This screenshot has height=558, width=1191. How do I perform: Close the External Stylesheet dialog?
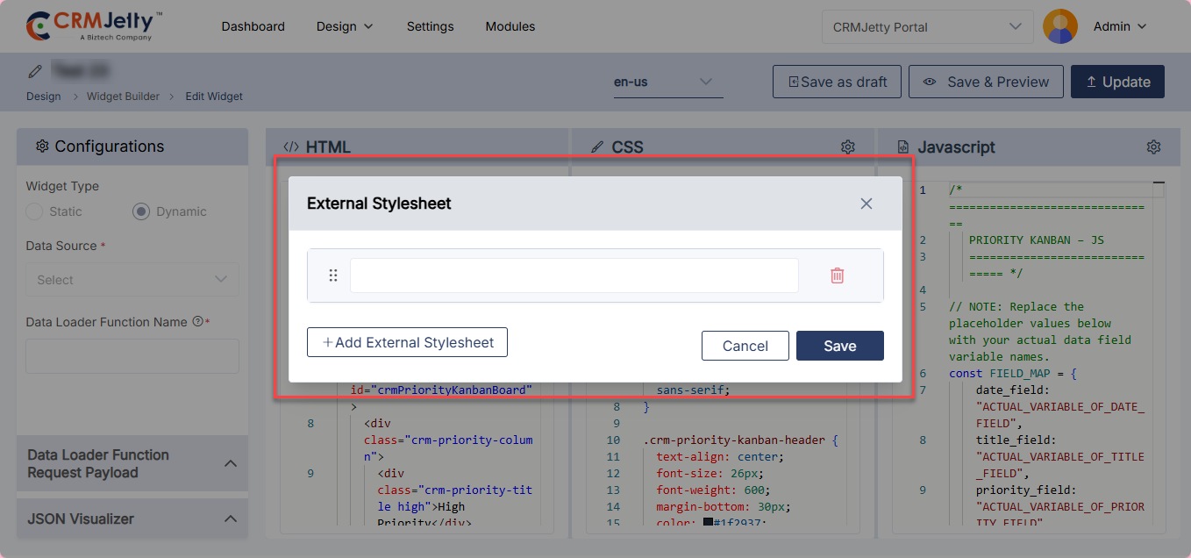coord(866,204)
